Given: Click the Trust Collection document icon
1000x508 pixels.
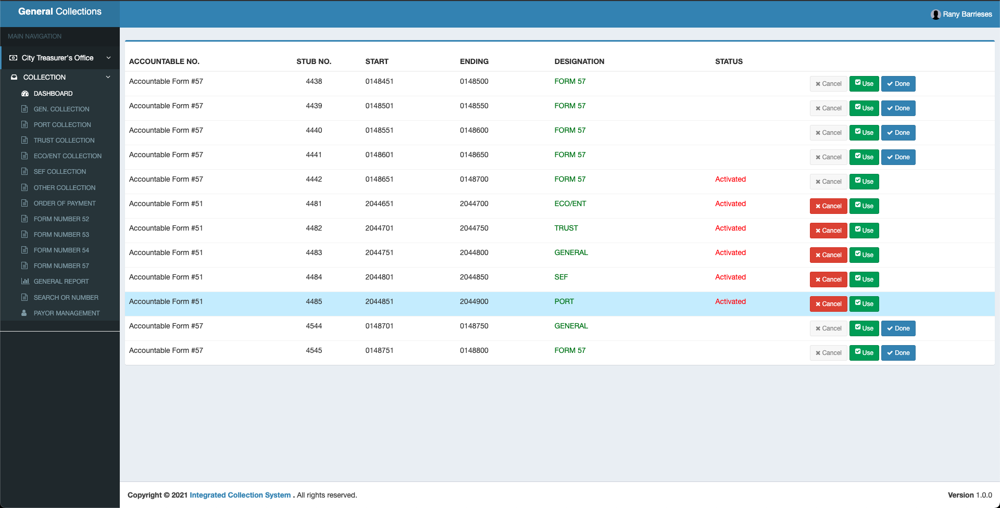Looking at the screenshot, I should click(24, 140).
